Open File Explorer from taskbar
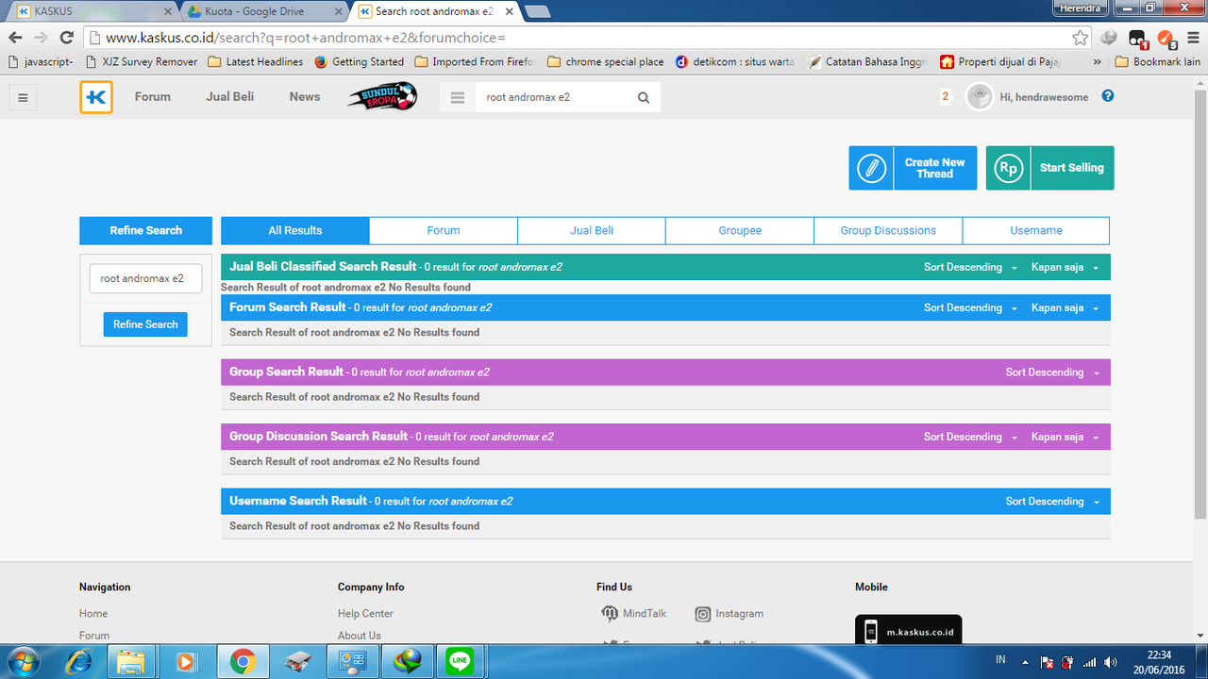 (131, 662)
